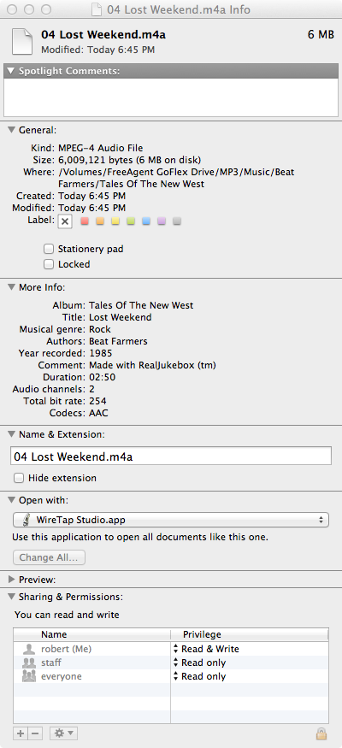The height and width of the screenshot is (748, 342).
Task: Click the file icon next to 04 Lost Weekend.m4a
Action: pyautogui.click(x=22, y=40)
